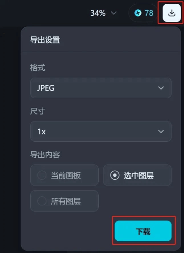184x253 pixels.
Task: Click the 格式 section label
Action: (37, 67)
